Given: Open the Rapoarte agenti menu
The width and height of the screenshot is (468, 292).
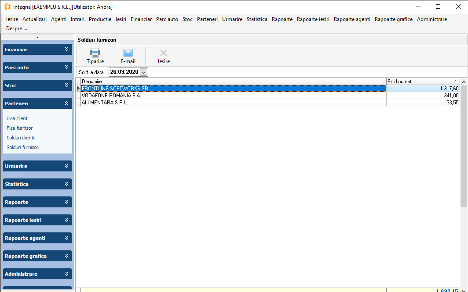Looking at the screenshot, I should click(352, 19).
